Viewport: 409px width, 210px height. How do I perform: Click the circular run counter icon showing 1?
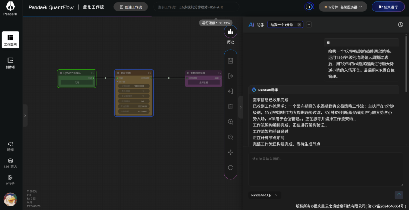309,7
